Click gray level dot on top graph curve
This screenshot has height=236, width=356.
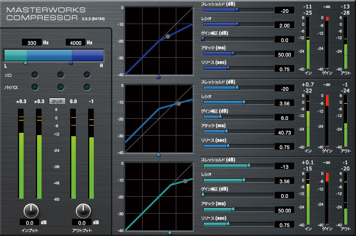pos(168,36)
